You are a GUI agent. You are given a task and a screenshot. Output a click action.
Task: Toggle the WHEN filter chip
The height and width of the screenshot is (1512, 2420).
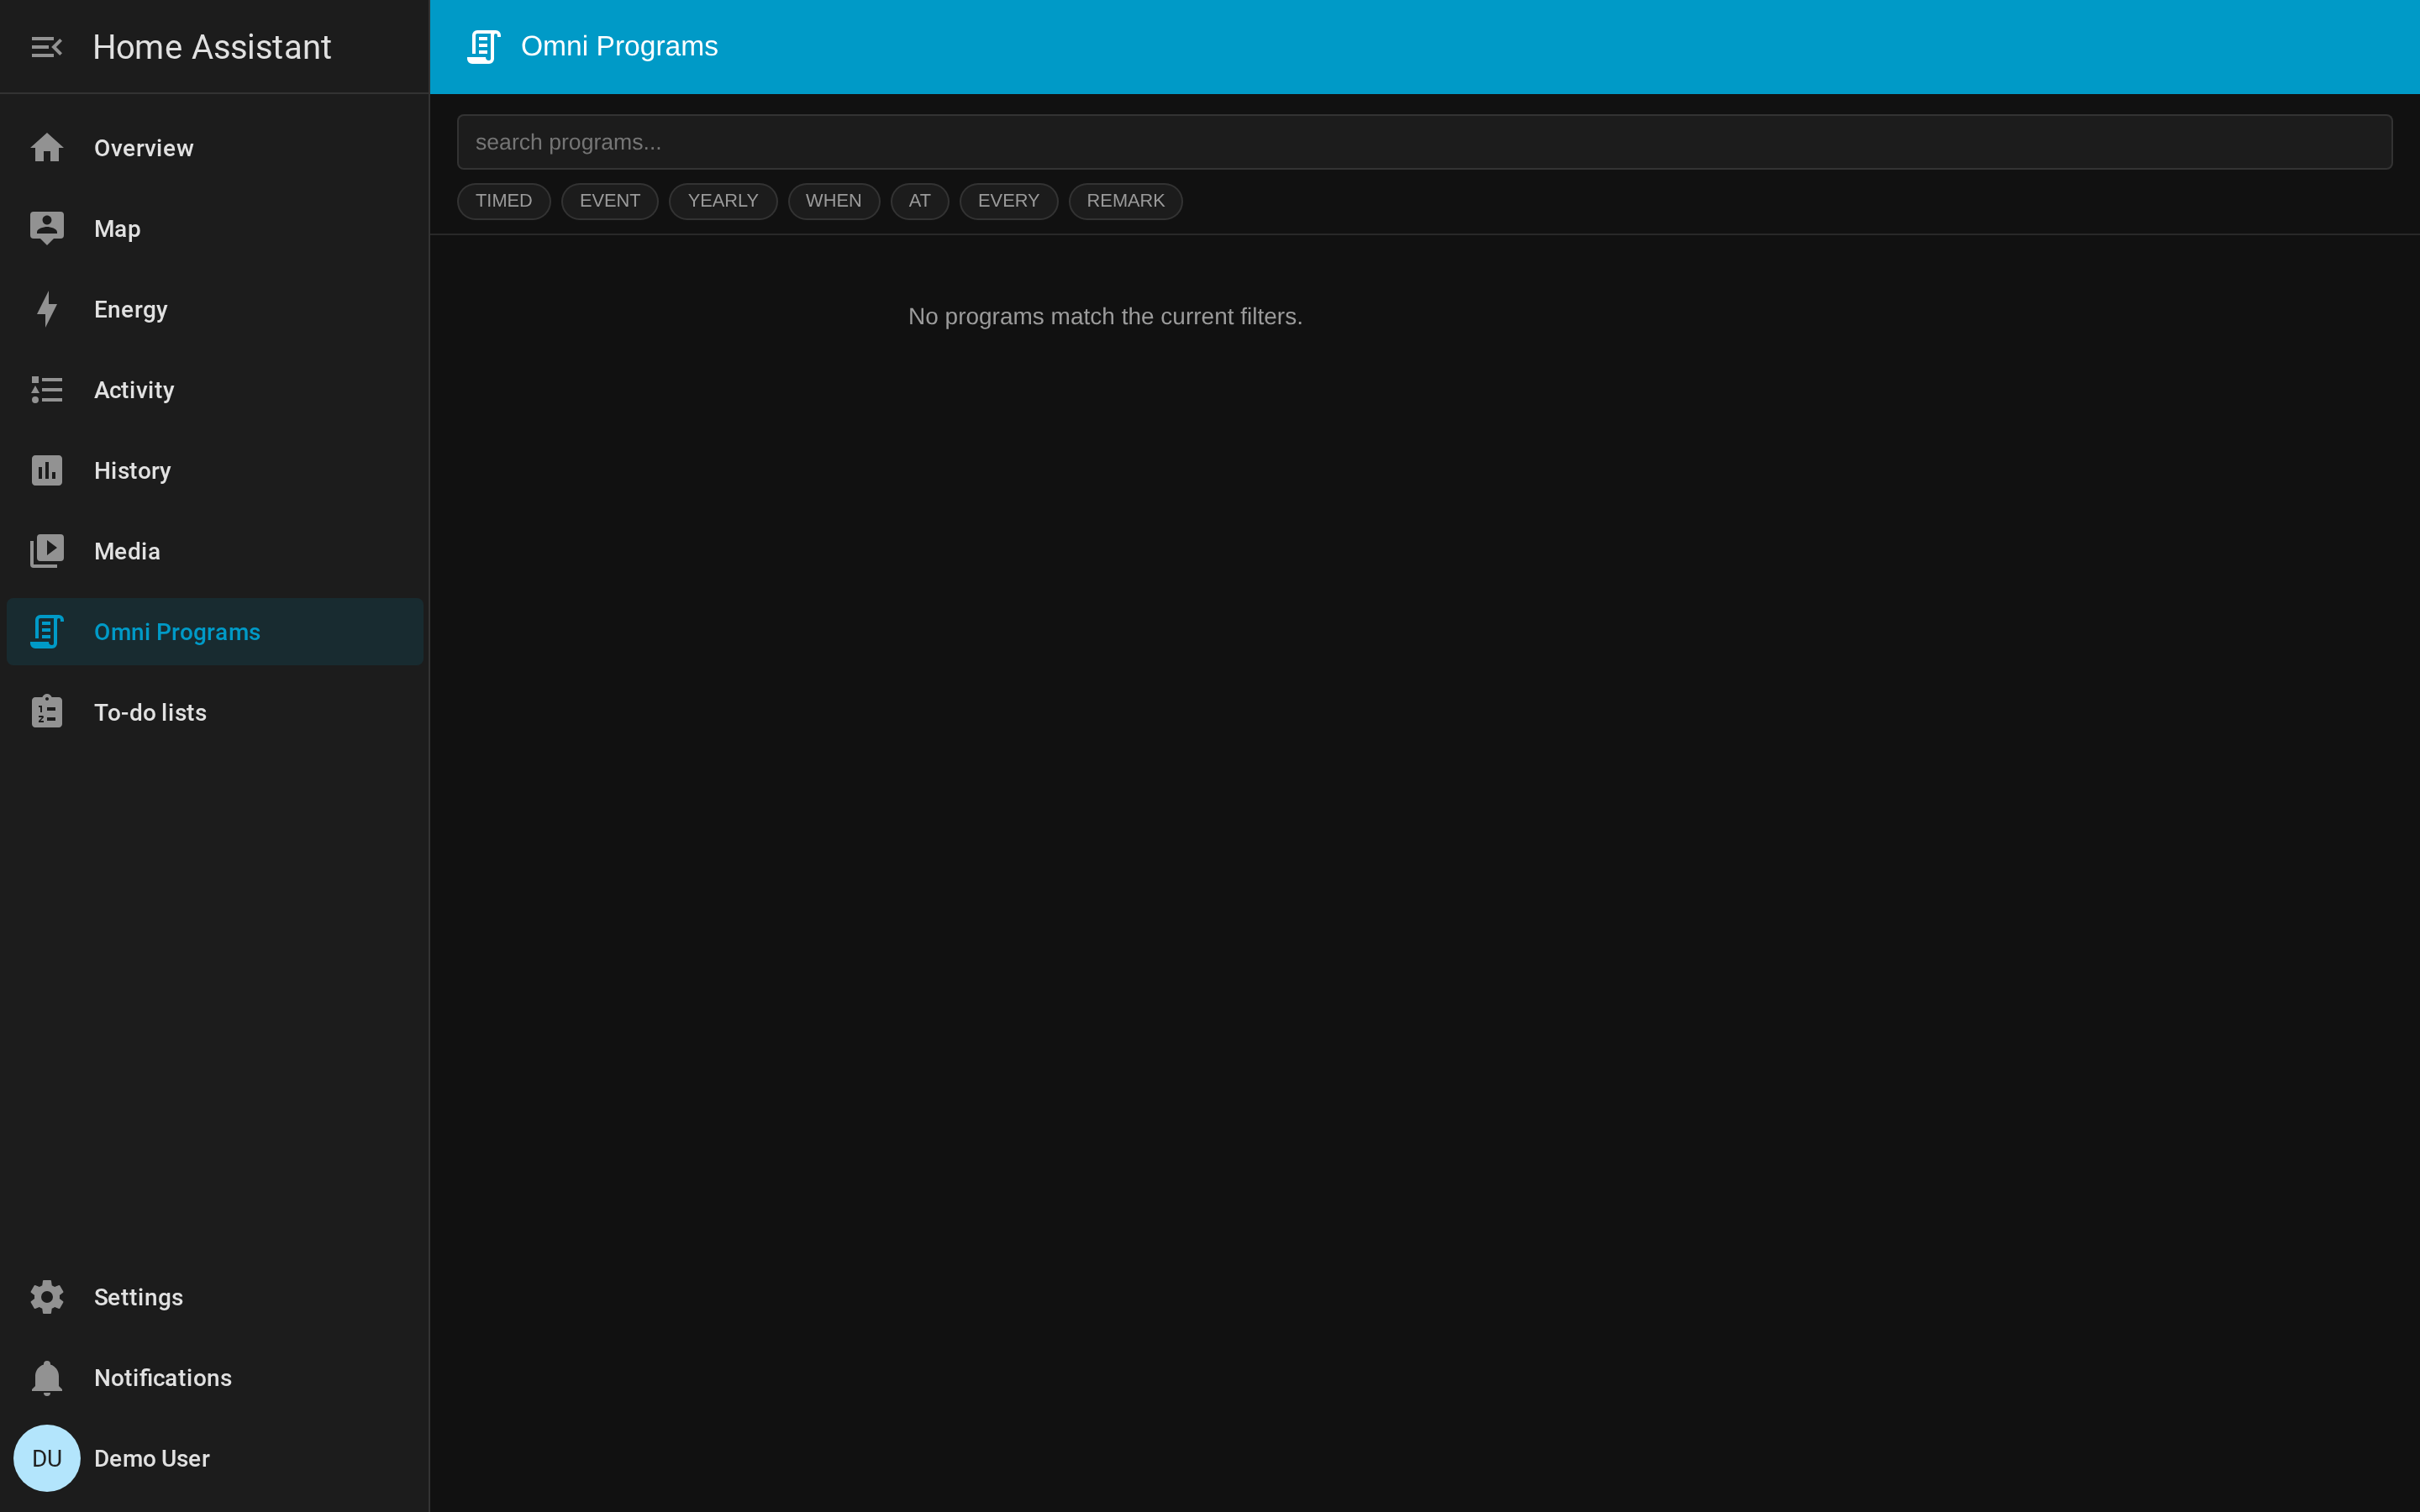pos(834,201)
